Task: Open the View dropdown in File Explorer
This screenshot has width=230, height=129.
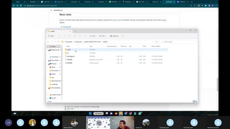Action: [x=103, y=36]
